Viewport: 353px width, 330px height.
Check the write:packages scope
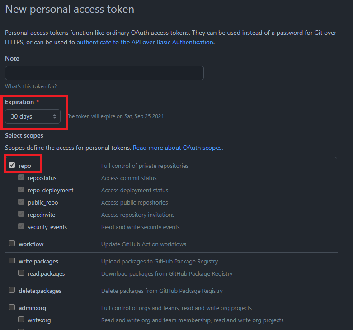[12, 261]
